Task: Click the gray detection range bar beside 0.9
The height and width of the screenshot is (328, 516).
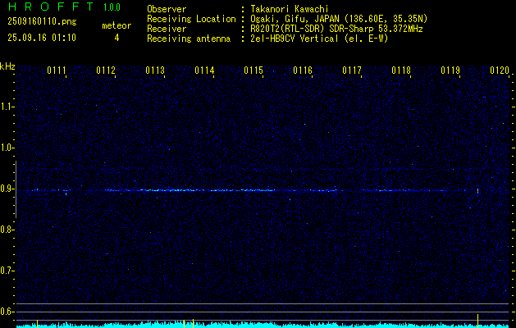Action: (16, 189)
